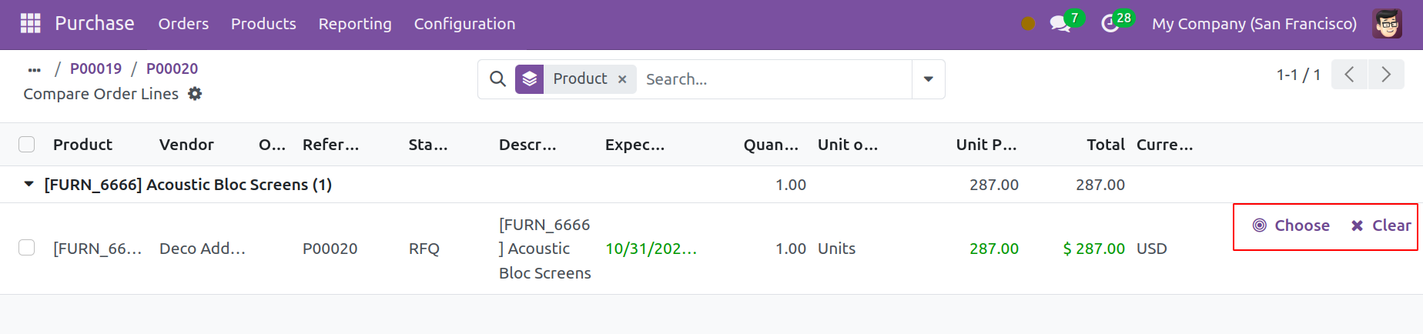The width and height of the screenshot is (1423, 334).
Task: Collapse the Acoustic Bloc Screens group
Action: coord(28,185)
